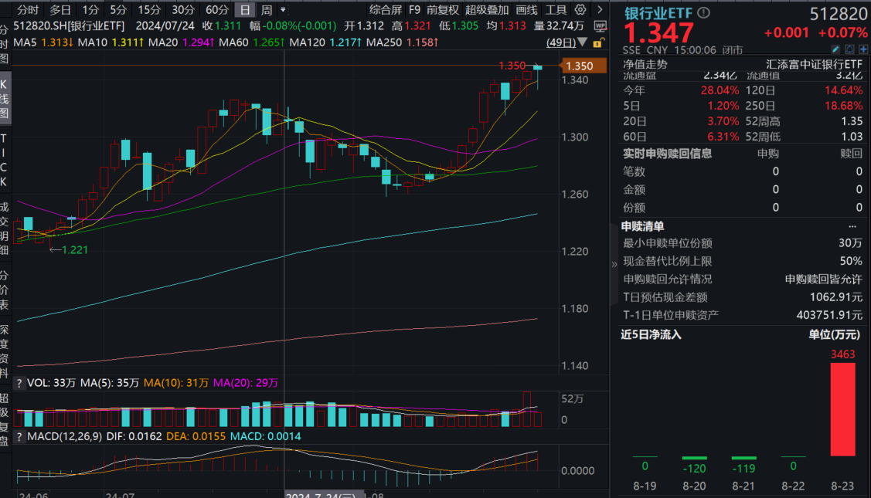Toggle the orange lock icon on chart
This screenshot has width=871, height=498.
coord(598,42)
